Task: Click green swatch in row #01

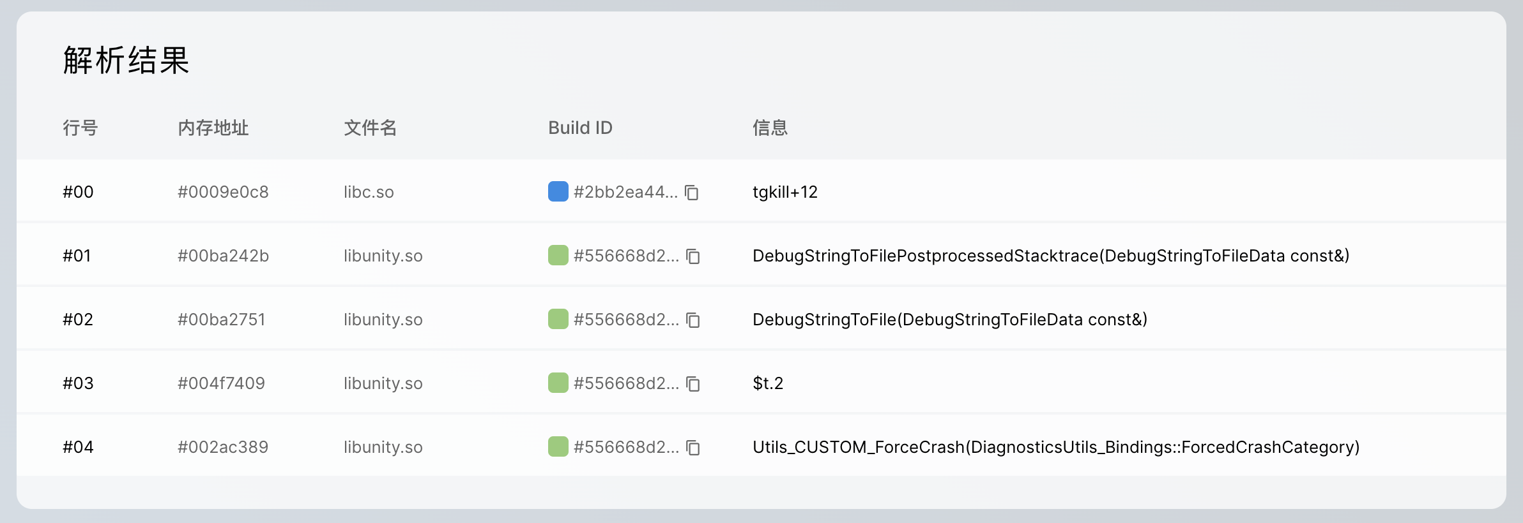Action: pos(558,256)
